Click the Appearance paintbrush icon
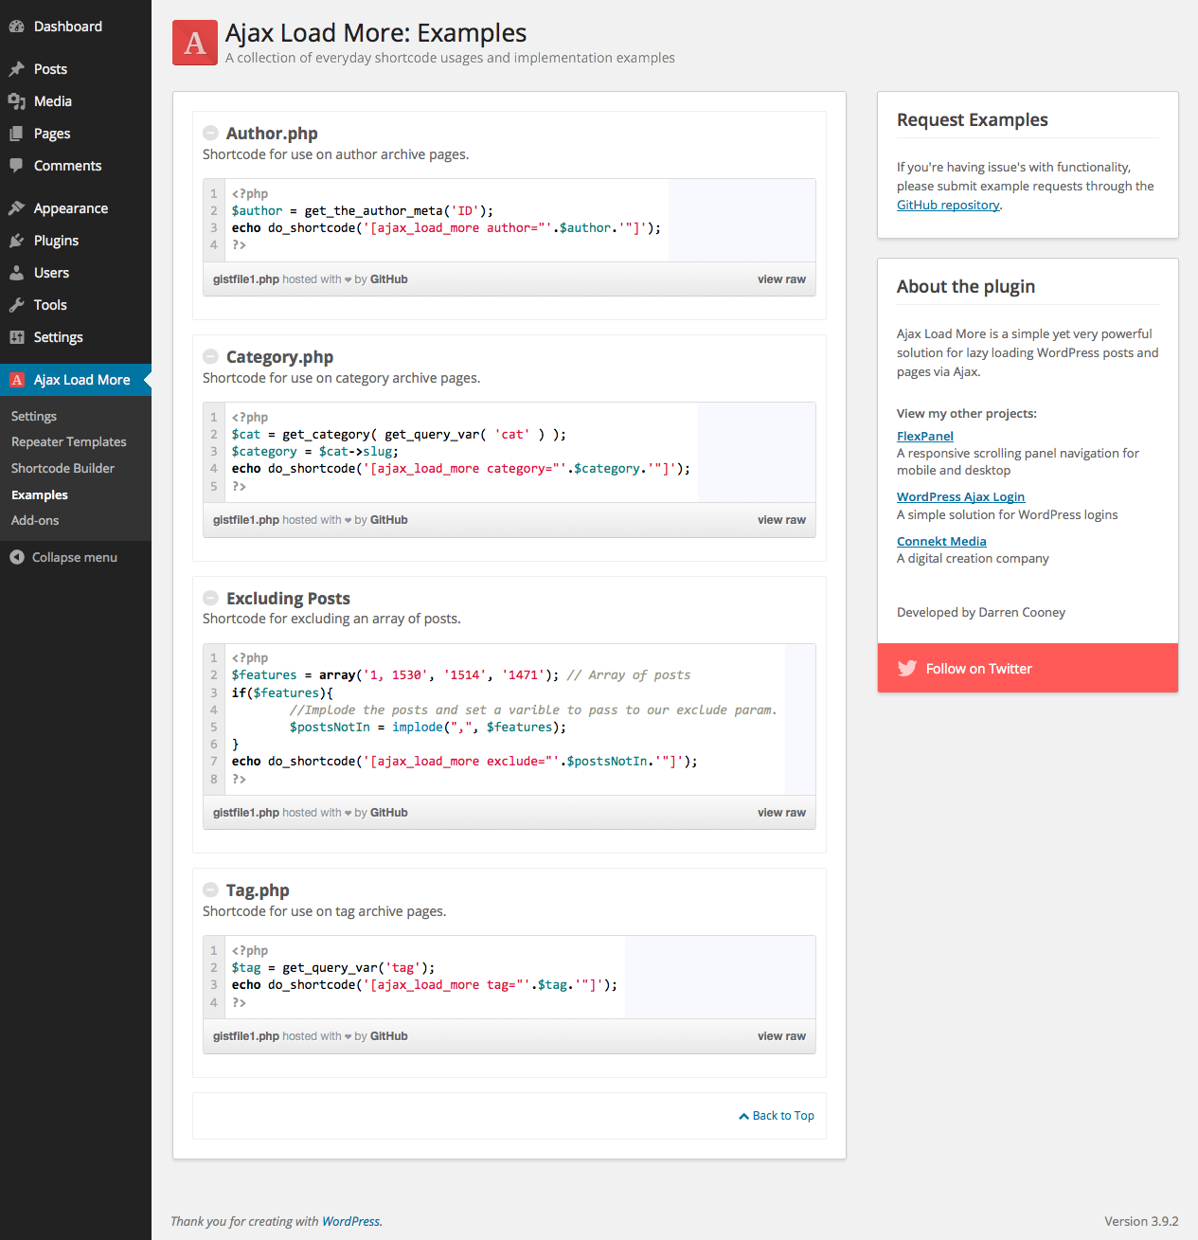The image size is (1198, 1240). pos(17,208)
